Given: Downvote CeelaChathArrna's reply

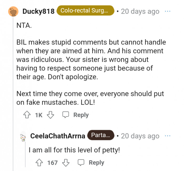Looking at the screenshot, I should coord(65,163).
